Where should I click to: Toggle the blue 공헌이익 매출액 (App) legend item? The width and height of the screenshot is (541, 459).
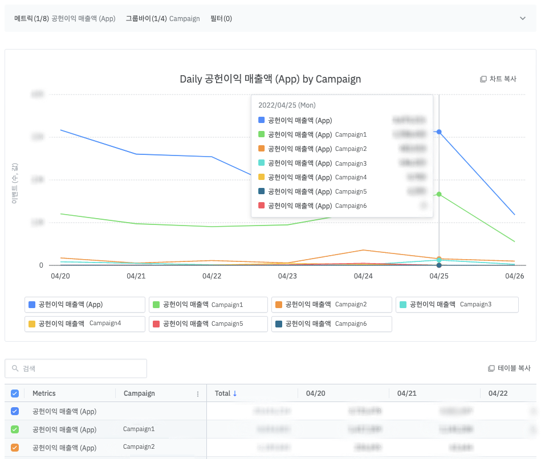pyautogui.click(x=84, y=305)
